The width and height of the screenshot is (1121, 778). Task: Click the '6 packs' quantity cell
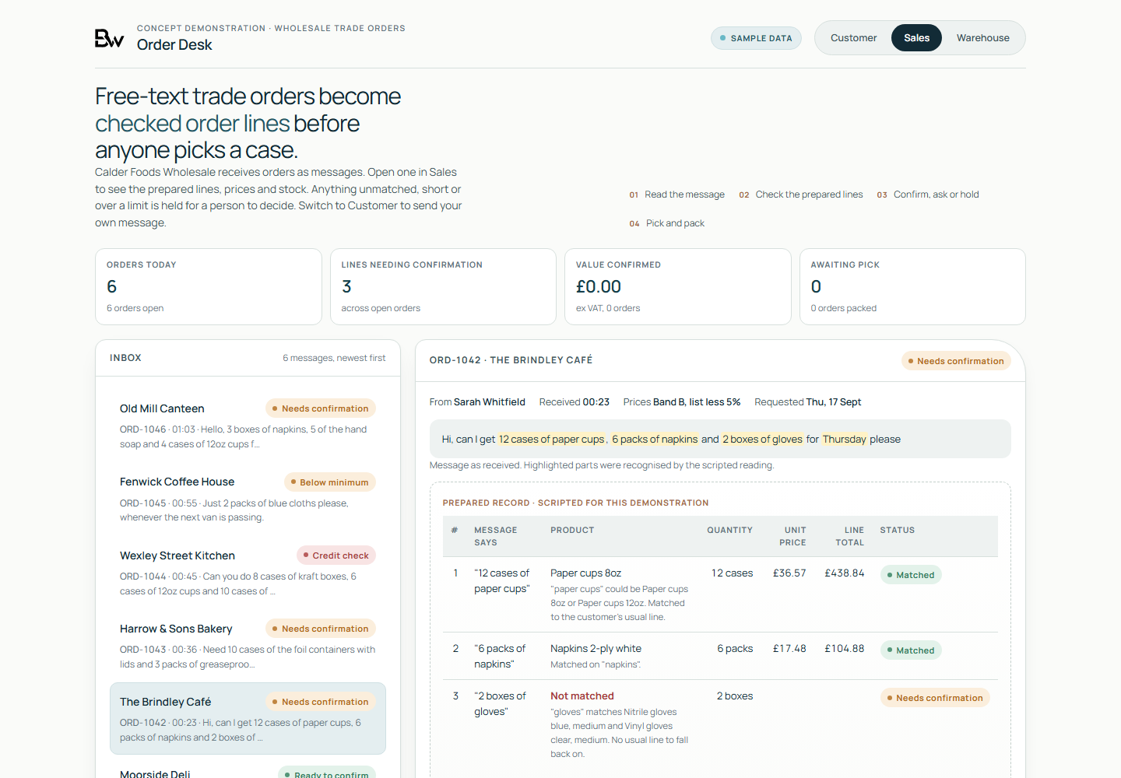pos(735,649)
